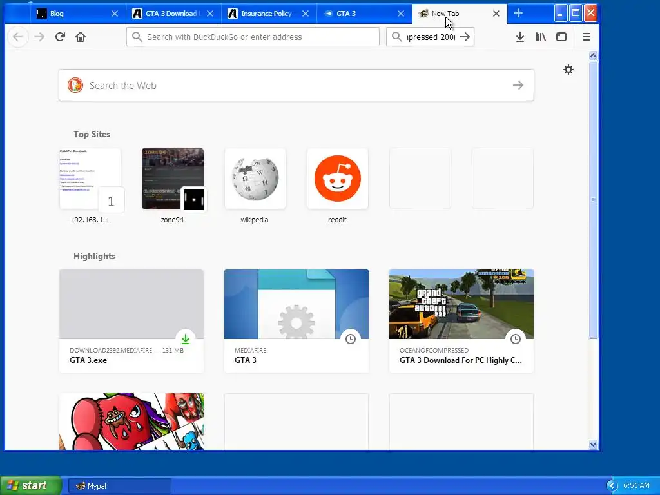The width and height of the screenshot is (660, 495).
Task: Click the forward navigation arrow
Action: point(39,37)
